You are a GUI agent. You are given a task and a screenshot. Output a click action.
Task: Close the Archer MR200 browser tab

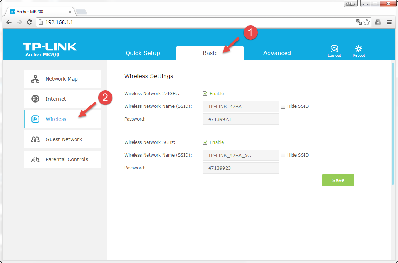(x=70, y=12)
